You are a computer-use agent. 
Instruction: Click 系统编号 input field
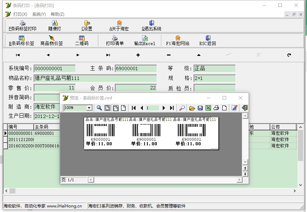[55, 68]
